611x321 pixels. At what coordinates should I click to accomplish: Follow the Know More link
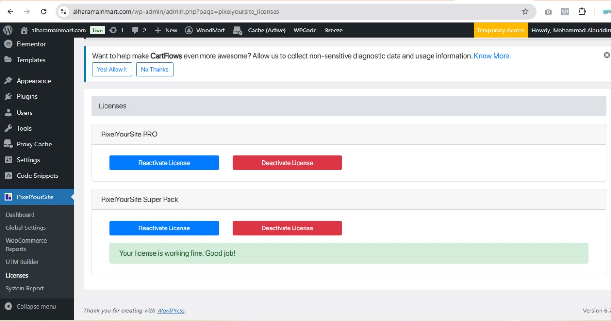pos(492,56)
